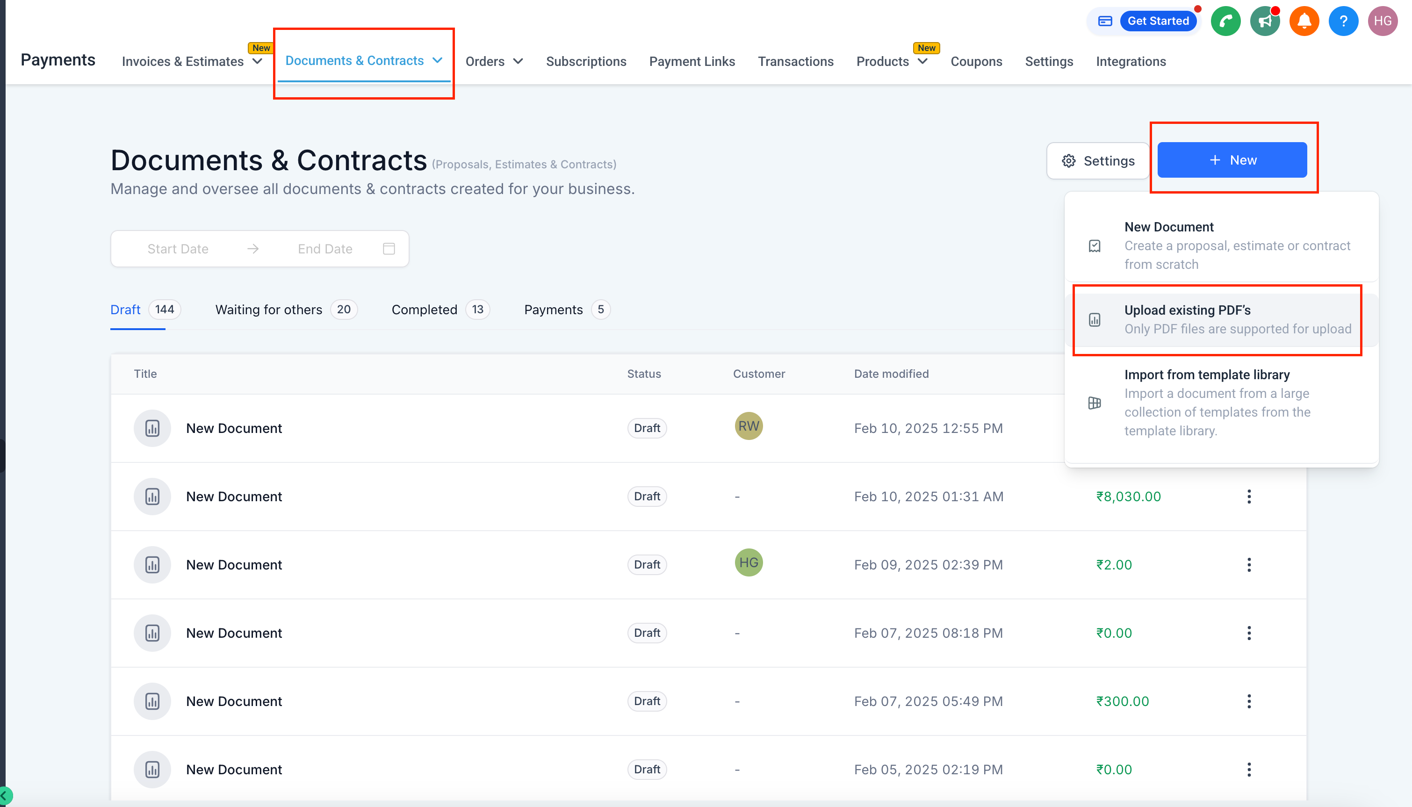Viewport: 1412px width, 807px height.
Task: Click the calendar icon in date range
Action: [x=389, y=249]
